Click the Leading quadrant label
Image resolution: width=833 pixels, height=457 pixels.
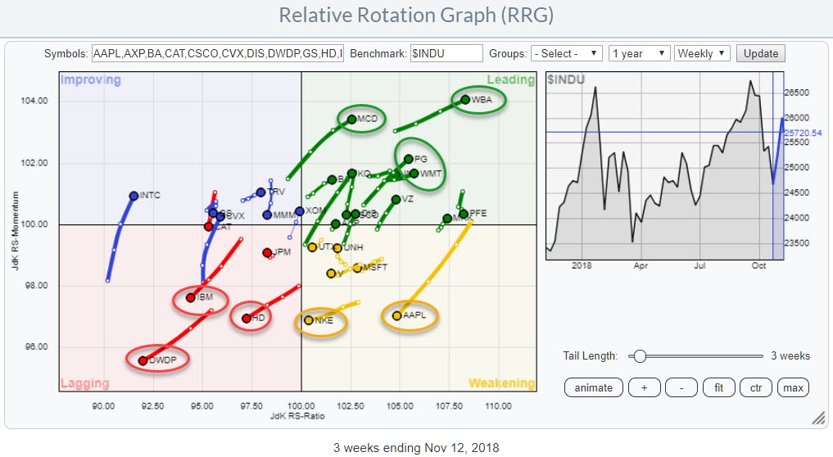point(511,79)
